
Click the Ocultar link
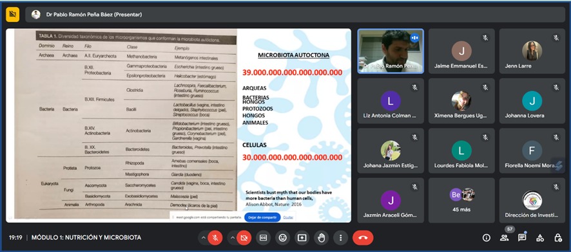[x=289, y=217]
